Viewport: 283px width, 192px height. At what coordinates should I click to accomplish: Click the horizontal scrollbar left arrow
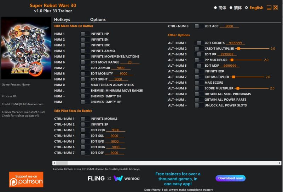[54, 163]
